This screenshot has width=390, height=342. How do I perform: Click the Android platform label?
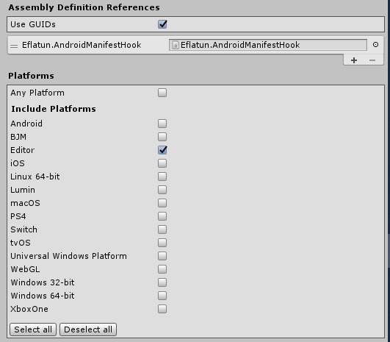(x=26, y=124)
